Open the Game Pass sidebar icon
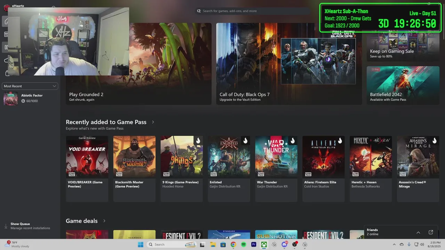Viewport: 445px width, 250px height. tap(6, 34)
